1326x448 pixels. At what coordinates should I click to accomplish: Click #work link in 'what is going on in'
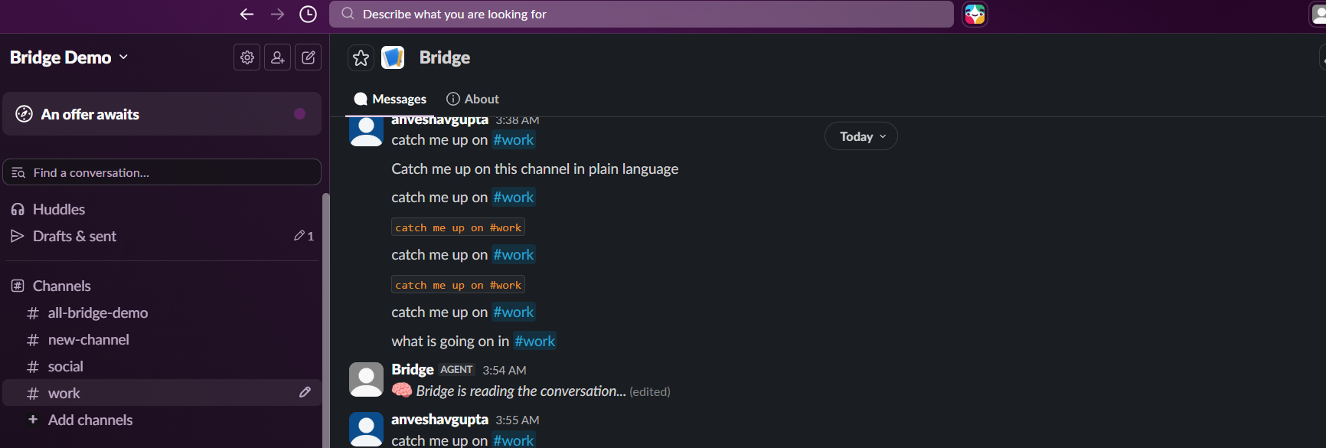[534, 341]
